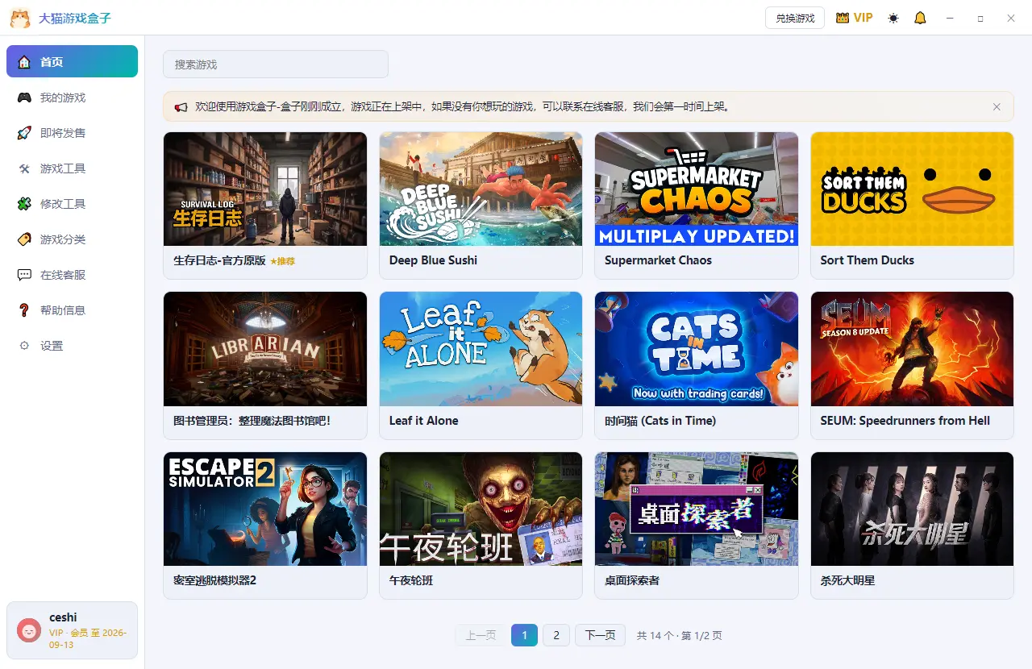Open the SEUM game cover image
The image size is (1032, 669).
coord(912,349)
